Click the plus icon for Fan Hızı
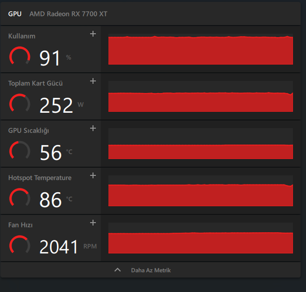 [93, 223]
